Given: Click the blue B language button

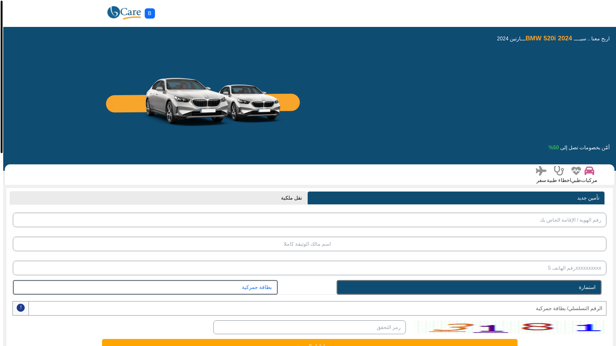Looking at the screenshot, I should [x=150, y=13].
